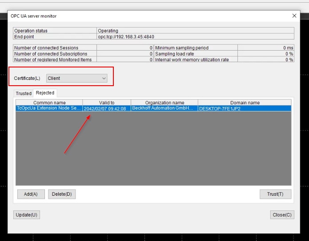309x241 pixels.
Task: Click the Domain name column header
Action: [x=245, y=103]
